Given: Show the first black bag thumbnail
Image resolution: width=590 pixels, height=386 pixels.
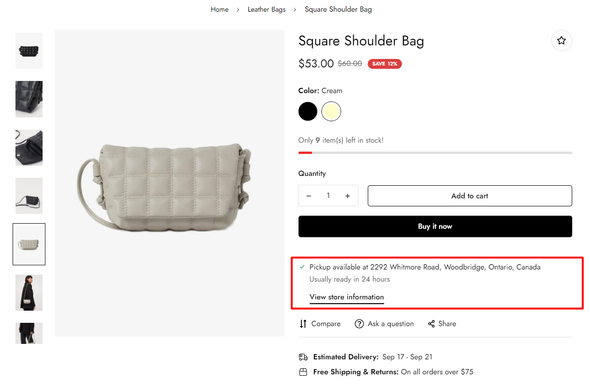Looking at the screenshot, I should (x=29, y=51).
